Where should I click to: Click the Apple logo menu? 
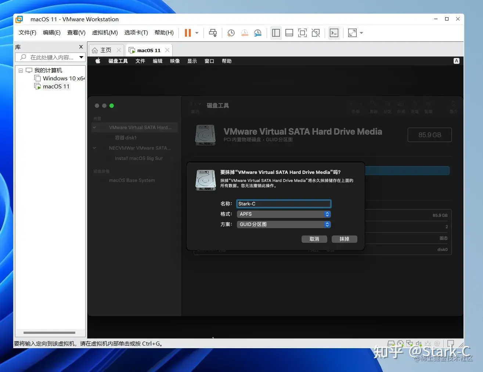[98, 61]
